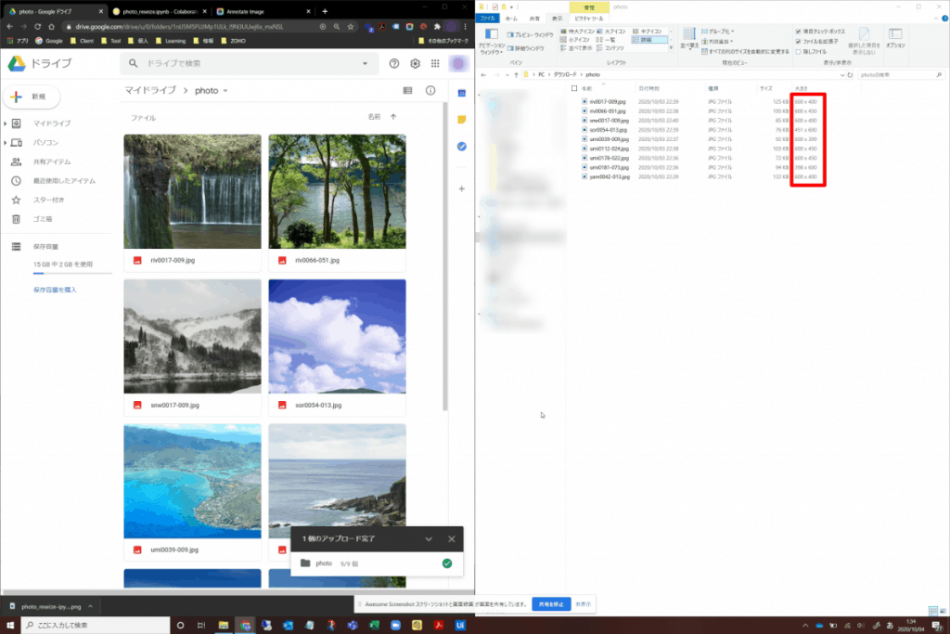Uncheck the ファイル名拡張子 checkbox
The height and width of the screenshot is (634, 950).
[x=799, y=42]
